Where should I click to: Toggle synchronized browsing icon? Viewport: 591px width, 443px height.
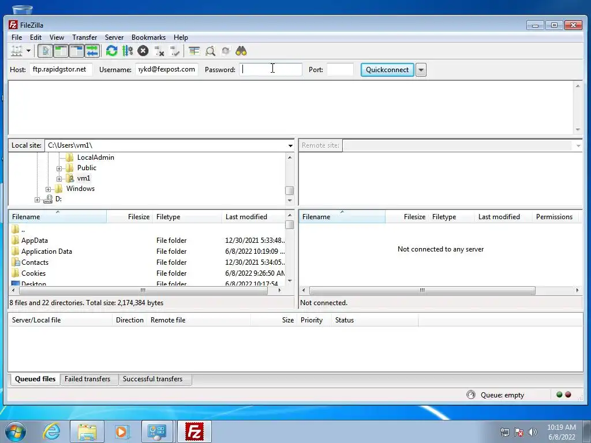click(226, 51)
